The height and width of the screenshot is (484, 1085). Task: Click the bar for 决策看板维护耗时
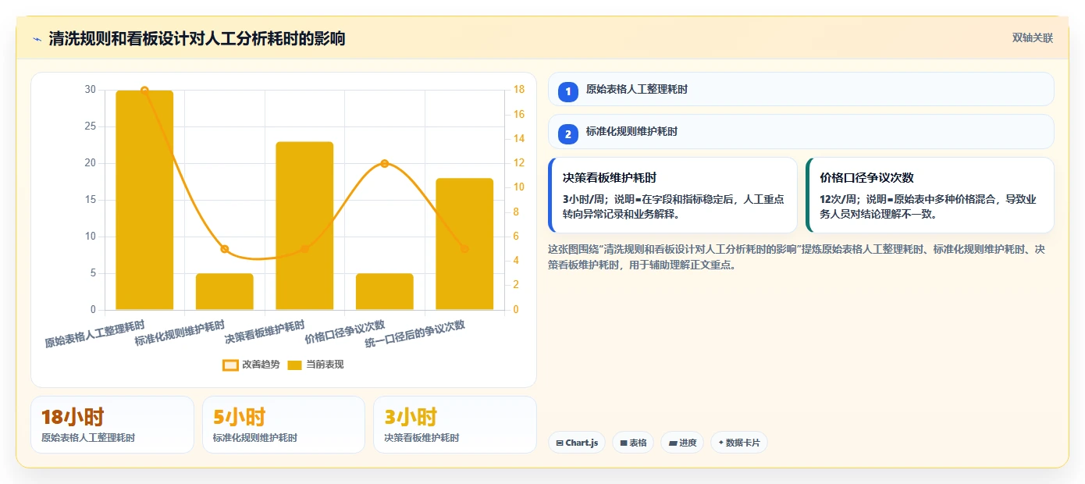tap(304, 226)
